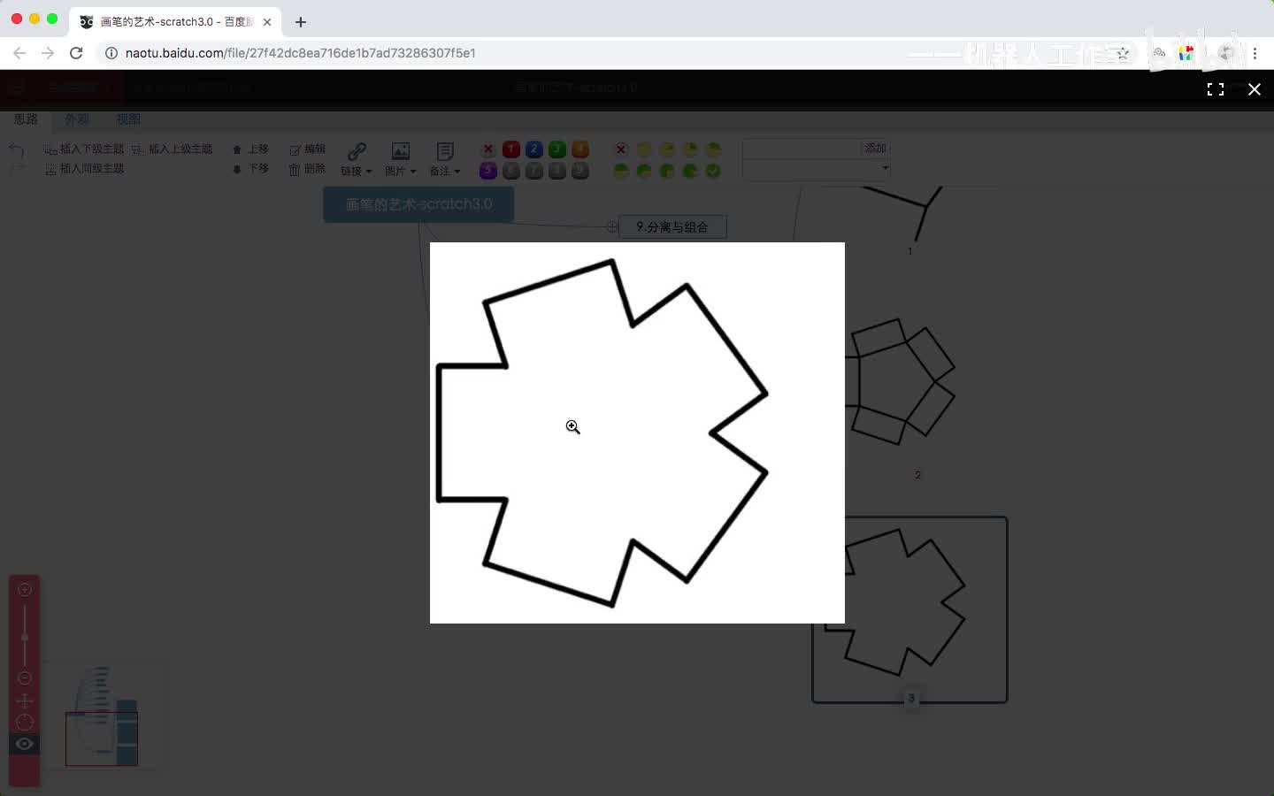Set priority 7 gray badge
This screenshot has height=796, width=1274.
534,171
